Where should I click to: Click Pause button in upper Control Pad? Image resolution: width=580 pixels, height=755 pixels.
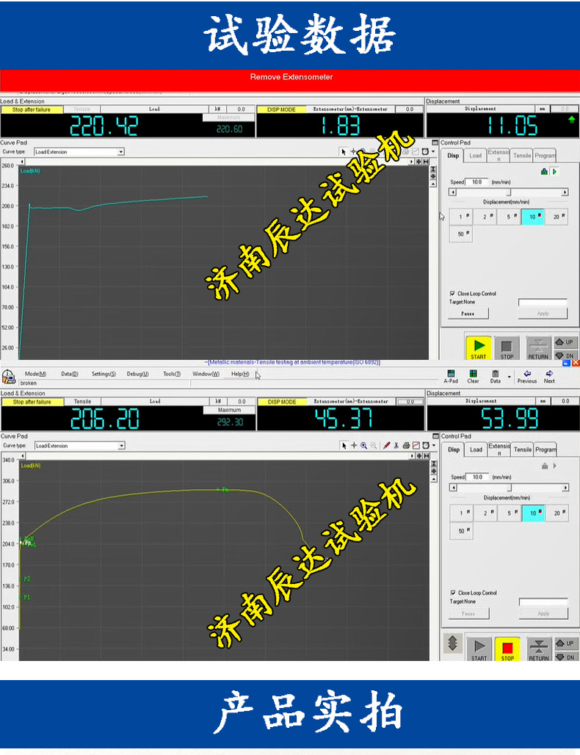(x=468, y=314)
